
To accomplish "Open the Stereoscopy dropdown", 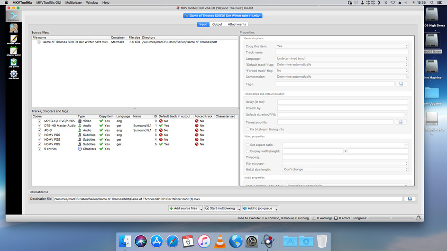I will [x=345, y=163].
